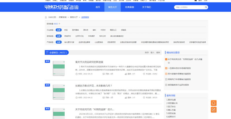Filter product type by 皮肤病用药
The height and width of the screenshot is (119, 231).
[x=111, y=42]
